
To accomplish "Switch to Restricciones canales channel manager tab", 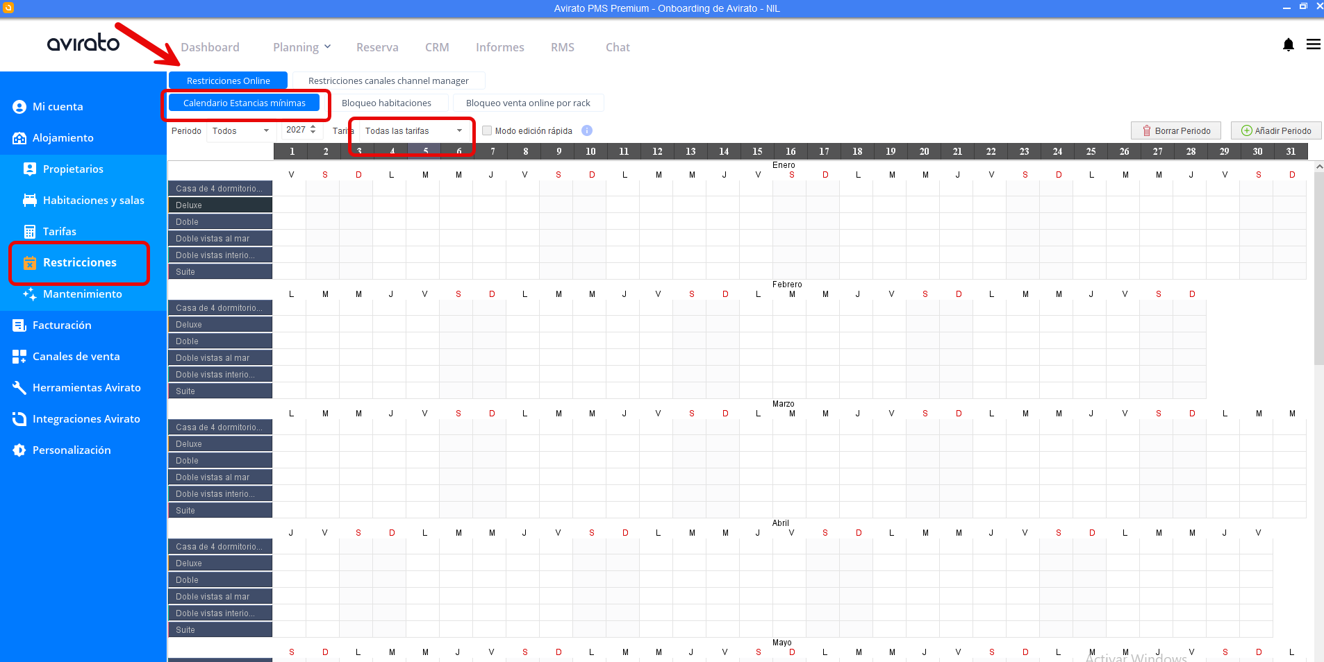I will click(388, 80).
